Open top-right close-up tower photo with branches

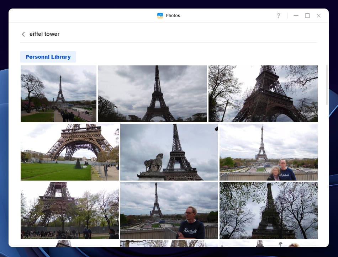tap(263, 94)
